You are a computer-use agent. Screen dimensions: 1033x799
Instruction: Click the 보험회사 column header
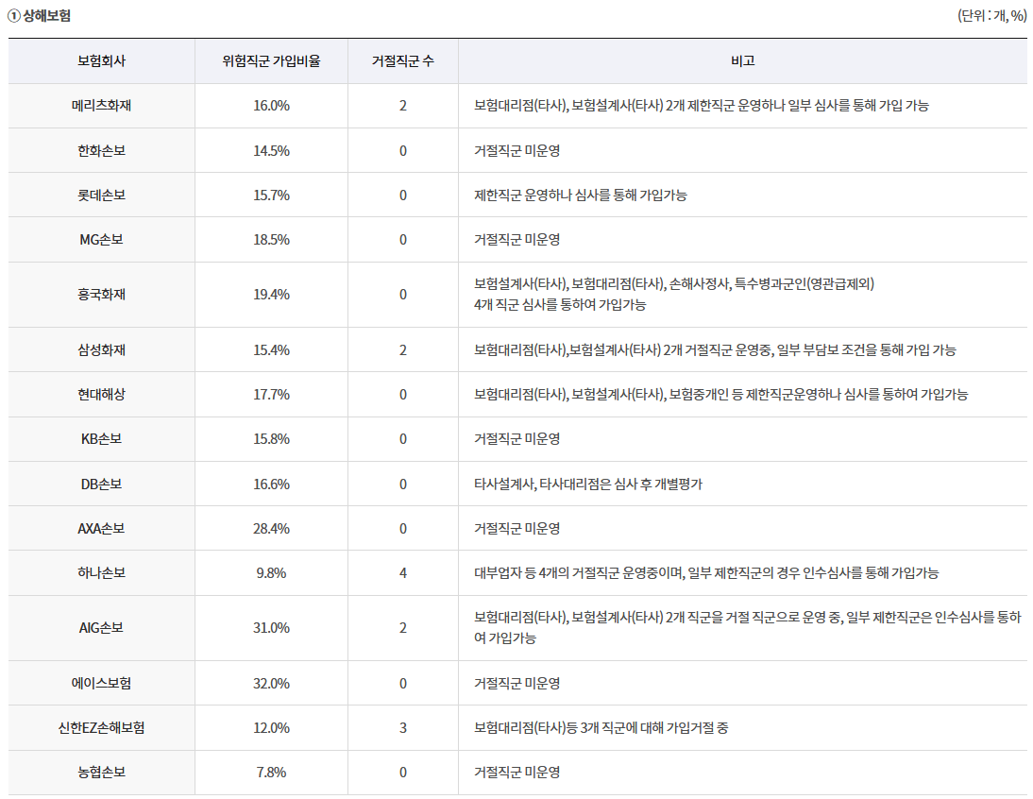101,60
